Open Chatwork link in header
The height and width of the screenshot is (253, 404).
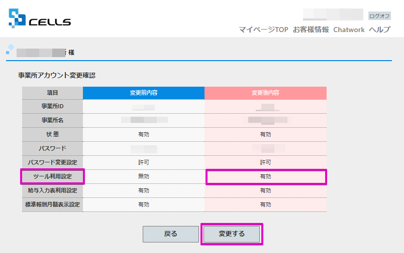[x=349, y=30]
